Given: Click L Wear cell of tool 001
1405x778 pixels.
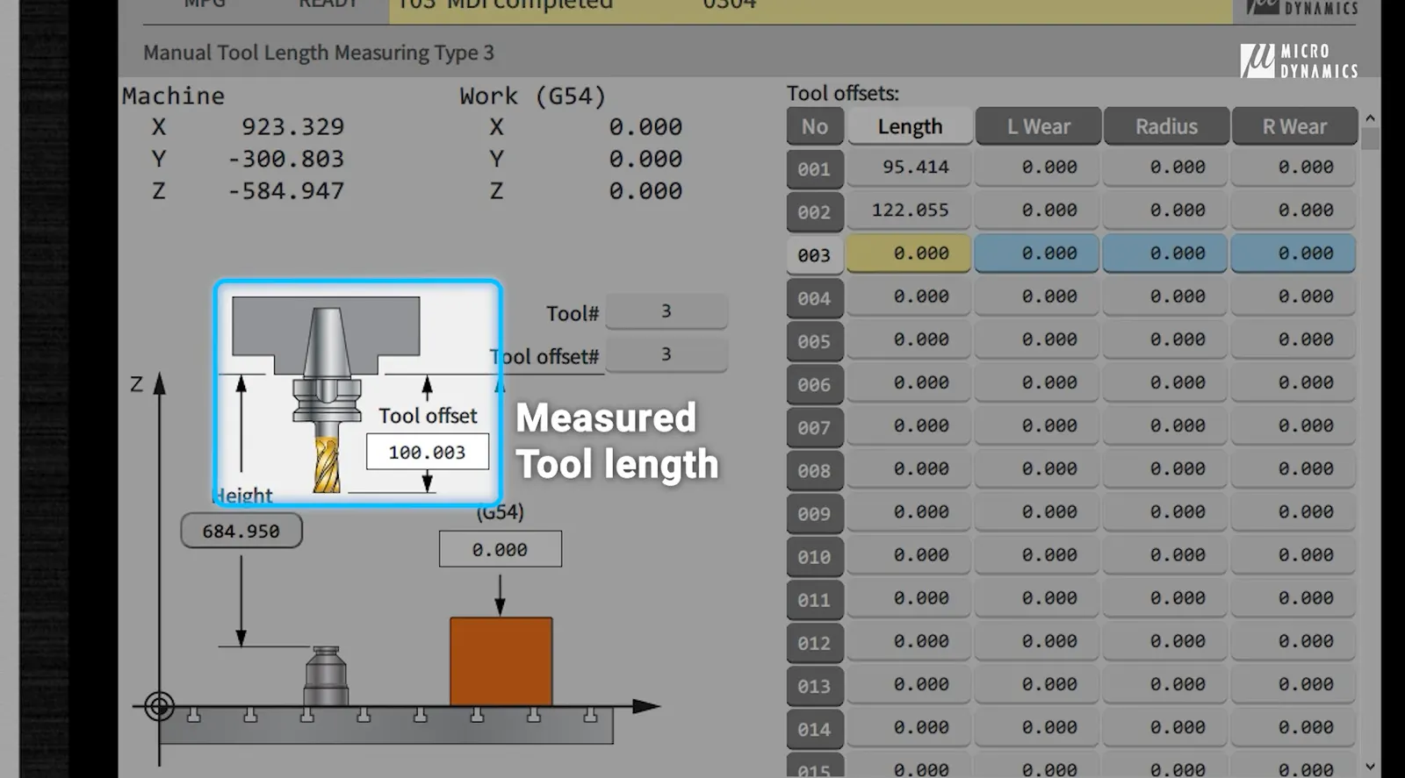Looking at the screenshot, I should [1038, 167].
